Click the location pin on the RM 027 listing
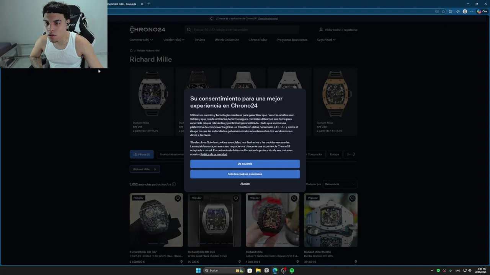 [x=181, y=262]
